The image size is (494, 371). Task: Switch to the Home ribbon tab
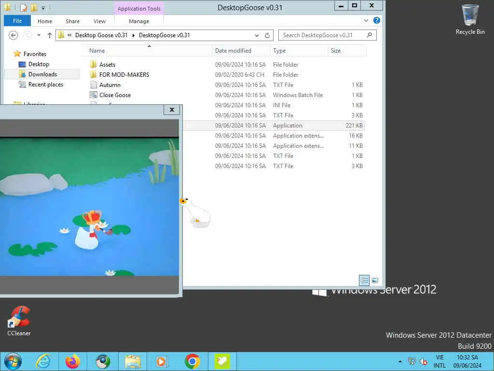pos(45,21)
